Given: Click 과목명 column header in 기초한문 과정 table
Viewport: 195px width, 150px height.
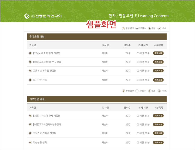Looking at the screenshot, I should coord(33,108).
